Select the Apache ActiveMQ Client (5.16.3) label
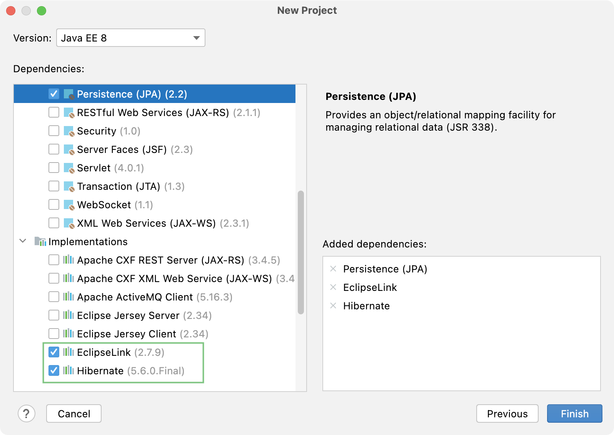Viewport: 614px width, 435px height. (155, 297)
